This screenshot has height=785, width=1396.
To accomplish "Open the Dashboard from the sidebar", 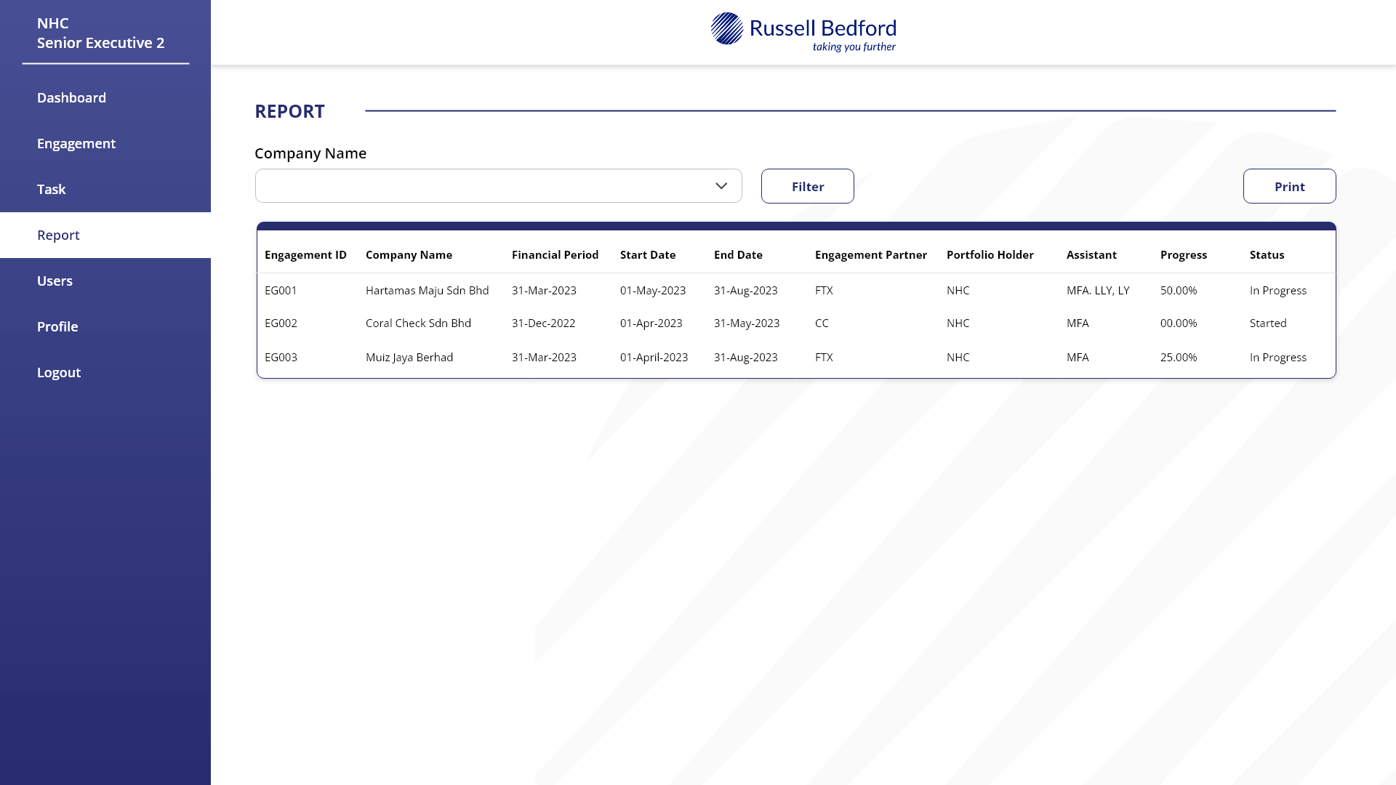I will (71, 97).
